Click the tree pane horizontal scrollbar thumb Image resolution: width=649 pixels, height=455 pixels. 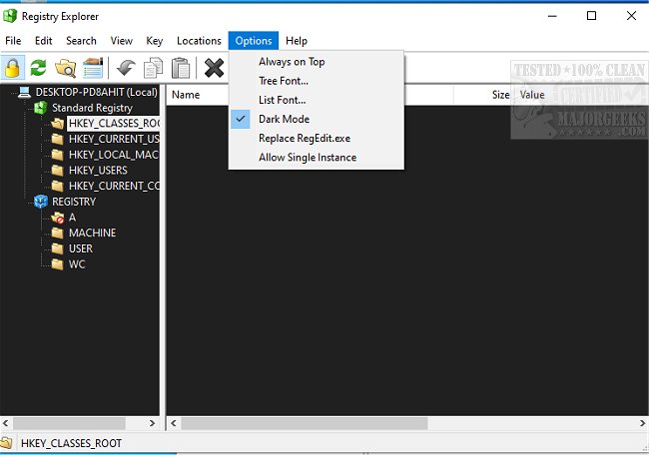pyautogui.click(x=69, y=423)
